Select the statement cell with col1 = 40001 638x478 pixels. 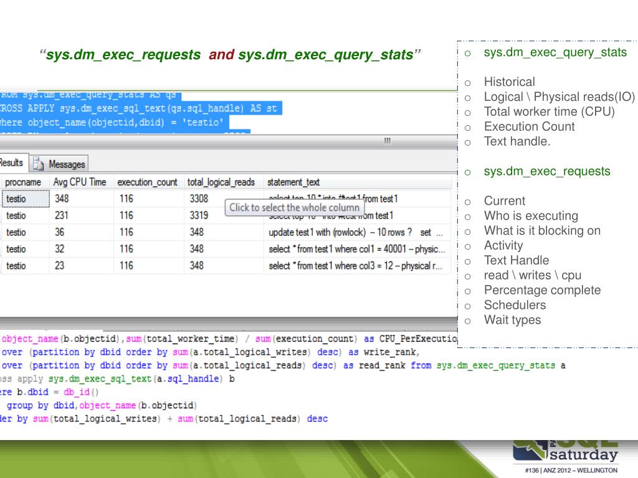coord(356,249)
